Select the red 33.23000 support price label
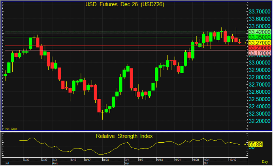273x166 pixels. click(260, 48)
